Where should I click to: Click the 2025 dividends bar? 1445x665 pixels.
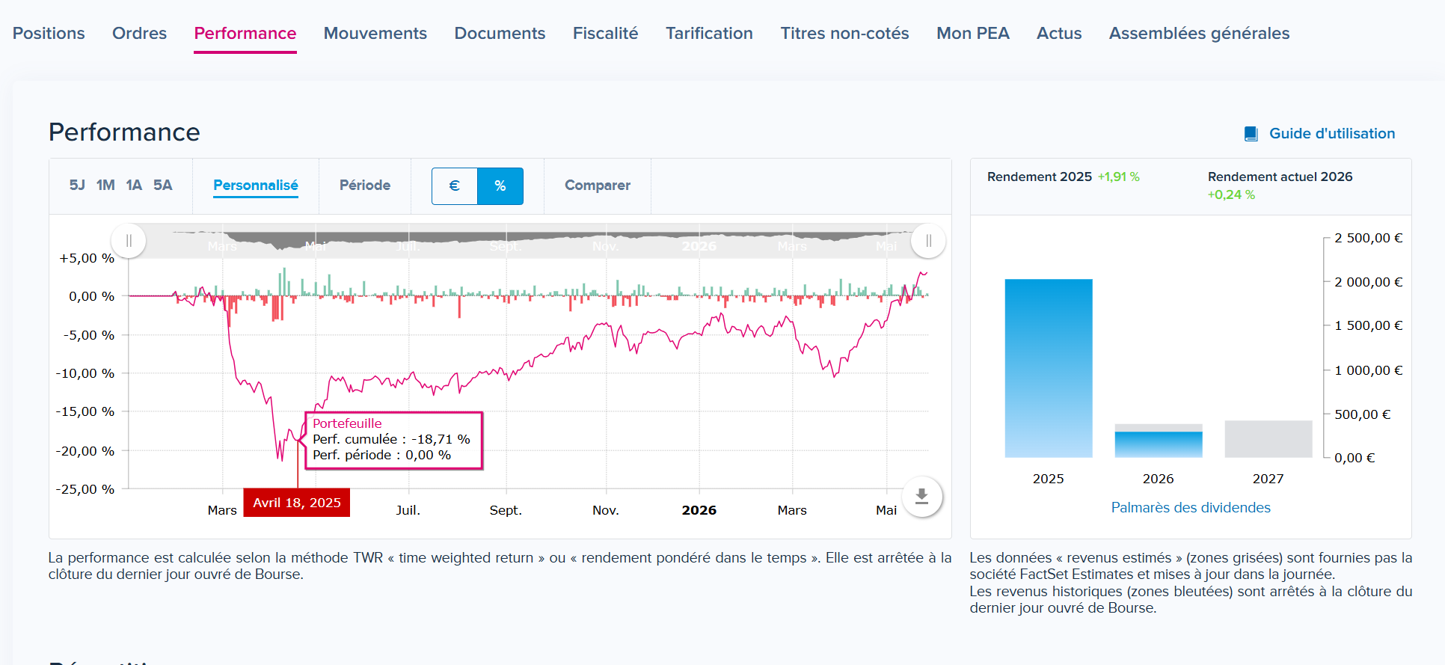coord(1049,368)
